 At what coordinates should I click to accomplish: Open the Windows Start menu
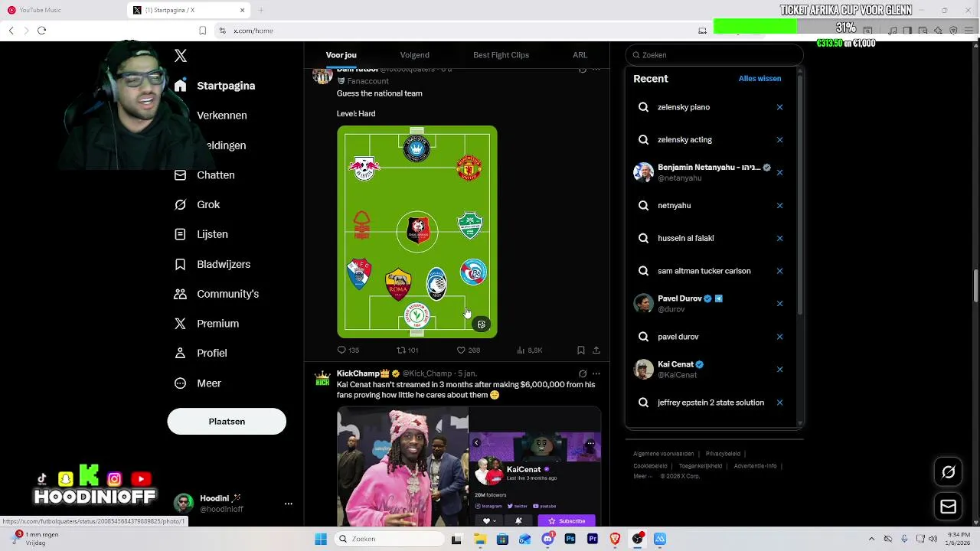pyautogui.click(x=321, y=539)
